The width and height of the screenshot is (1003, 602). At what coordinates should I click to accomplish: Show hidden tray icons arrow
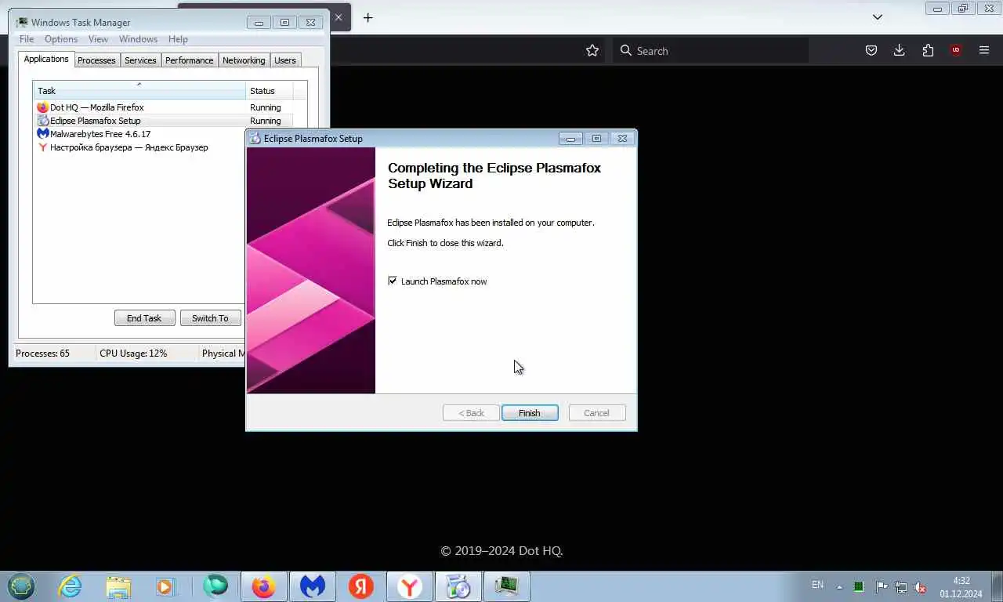(839, 587)
